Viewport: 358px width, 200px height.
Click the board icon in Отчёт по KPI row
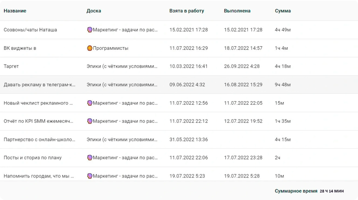click(90, 121)
